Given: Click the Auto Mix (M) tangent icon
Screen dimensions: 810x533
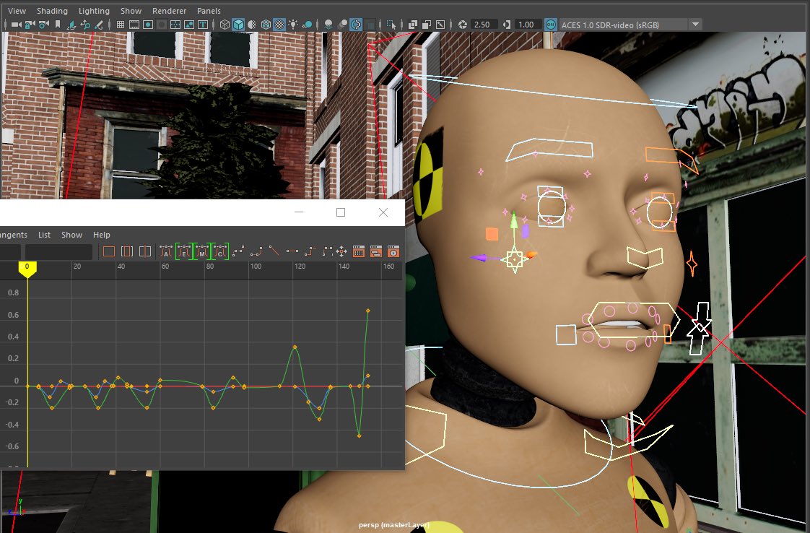Looking at the screenshot, I should pos(202,252).
